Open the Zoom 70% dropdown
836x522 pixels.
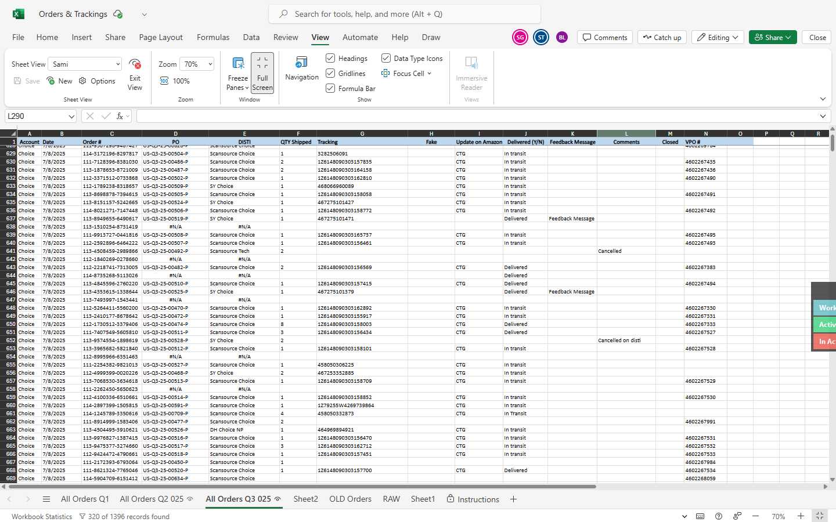[196, 64]
